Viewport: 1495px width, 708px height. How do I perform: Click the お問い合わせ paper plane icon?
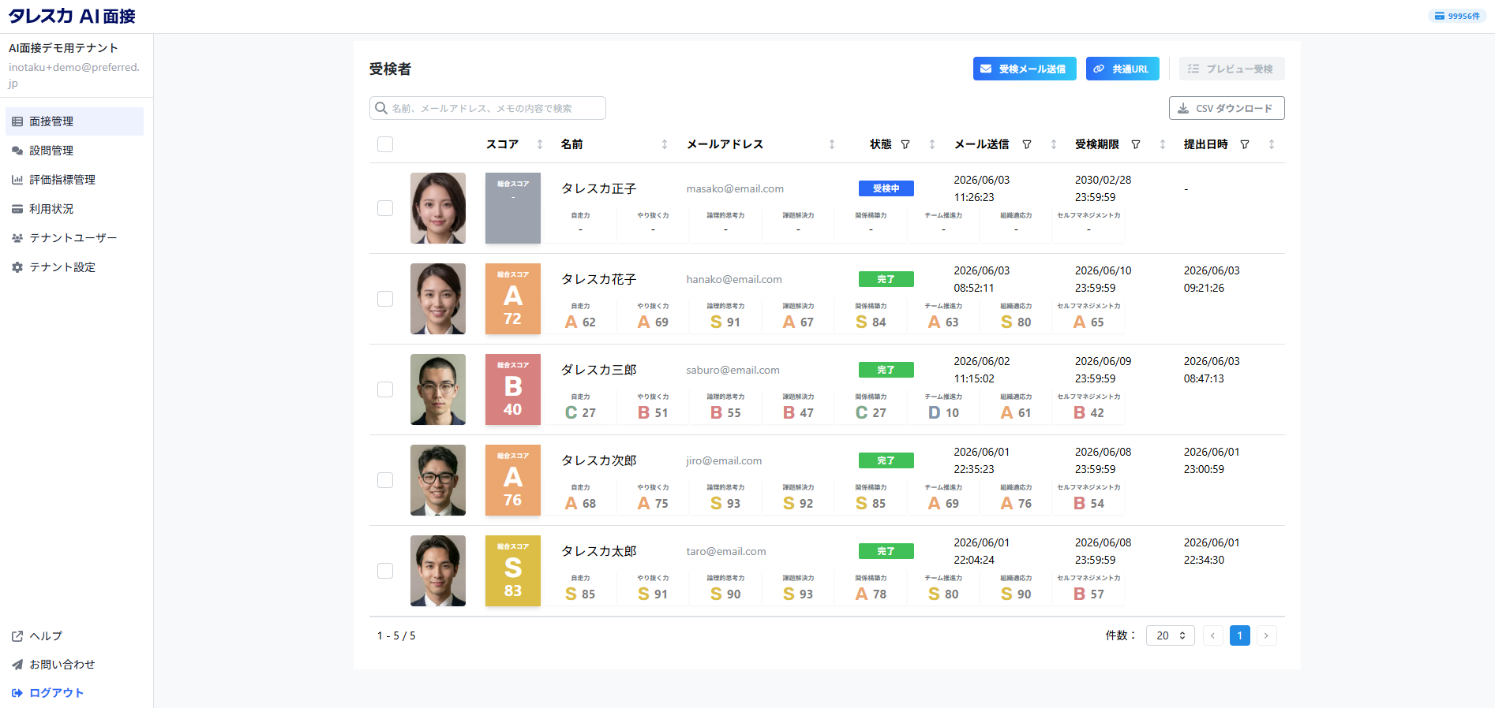click(17, 665)
